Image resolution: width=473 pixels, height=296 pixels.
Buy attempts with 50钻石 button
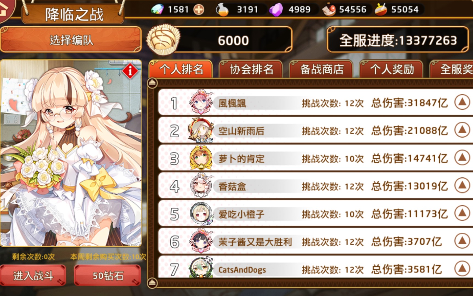[x=108, y=275]
